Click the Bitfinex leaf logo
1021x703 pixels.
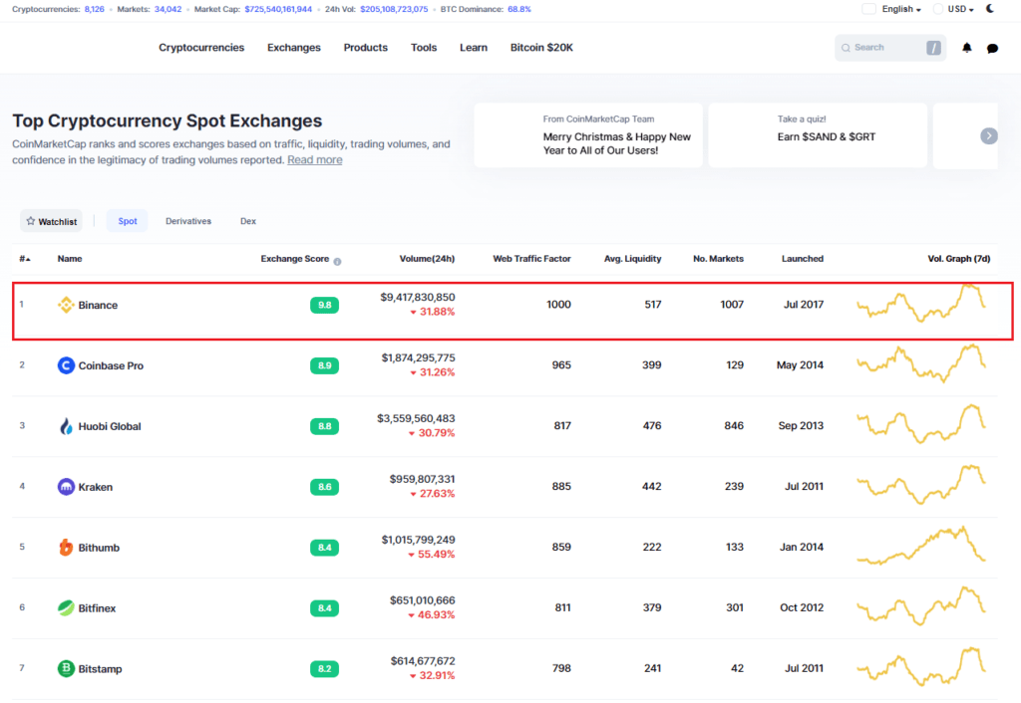[x=66, y=608]
